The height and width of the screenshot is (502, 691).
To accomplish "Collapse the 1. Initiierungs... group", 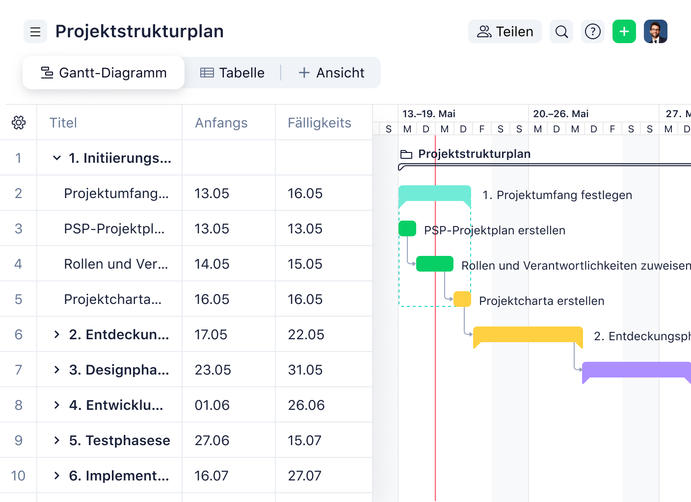I will 57,158.
